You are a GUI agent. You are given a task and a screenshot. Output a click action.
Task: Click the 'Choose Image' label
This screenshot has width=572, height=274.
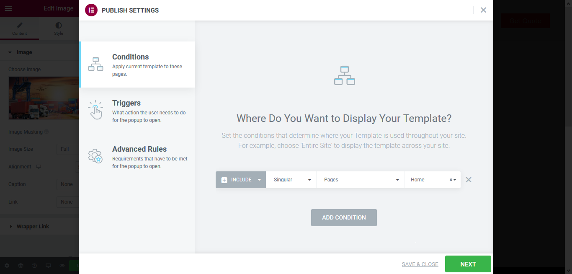click(25, 70)
